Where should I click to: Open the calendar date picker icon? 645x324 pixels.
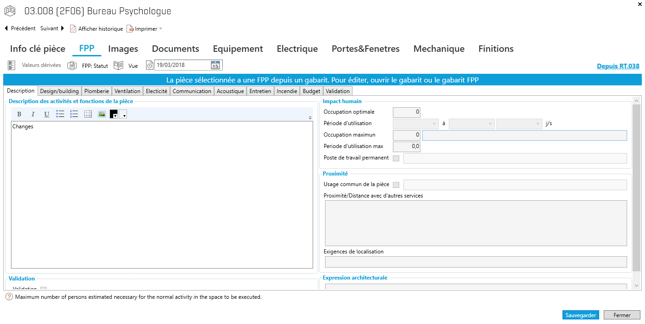pyautogui.click(x=215, y=65)
